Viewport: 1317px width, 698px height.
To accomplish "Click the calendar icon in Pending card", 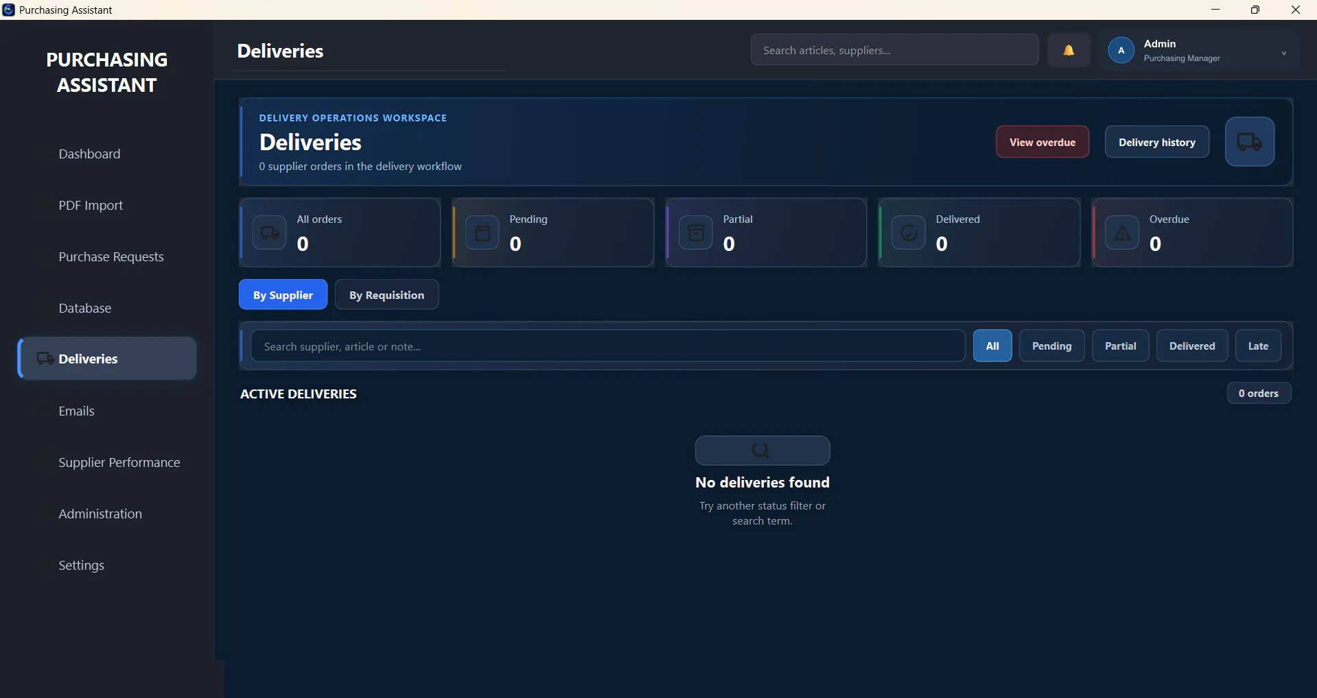I will point(482,233).
